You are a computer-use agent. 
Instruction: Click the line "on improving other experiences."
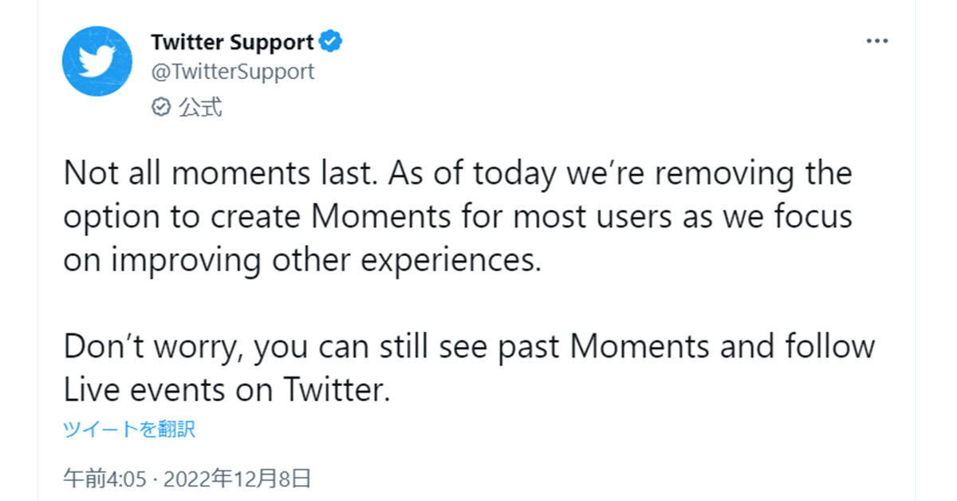[302, 262]
